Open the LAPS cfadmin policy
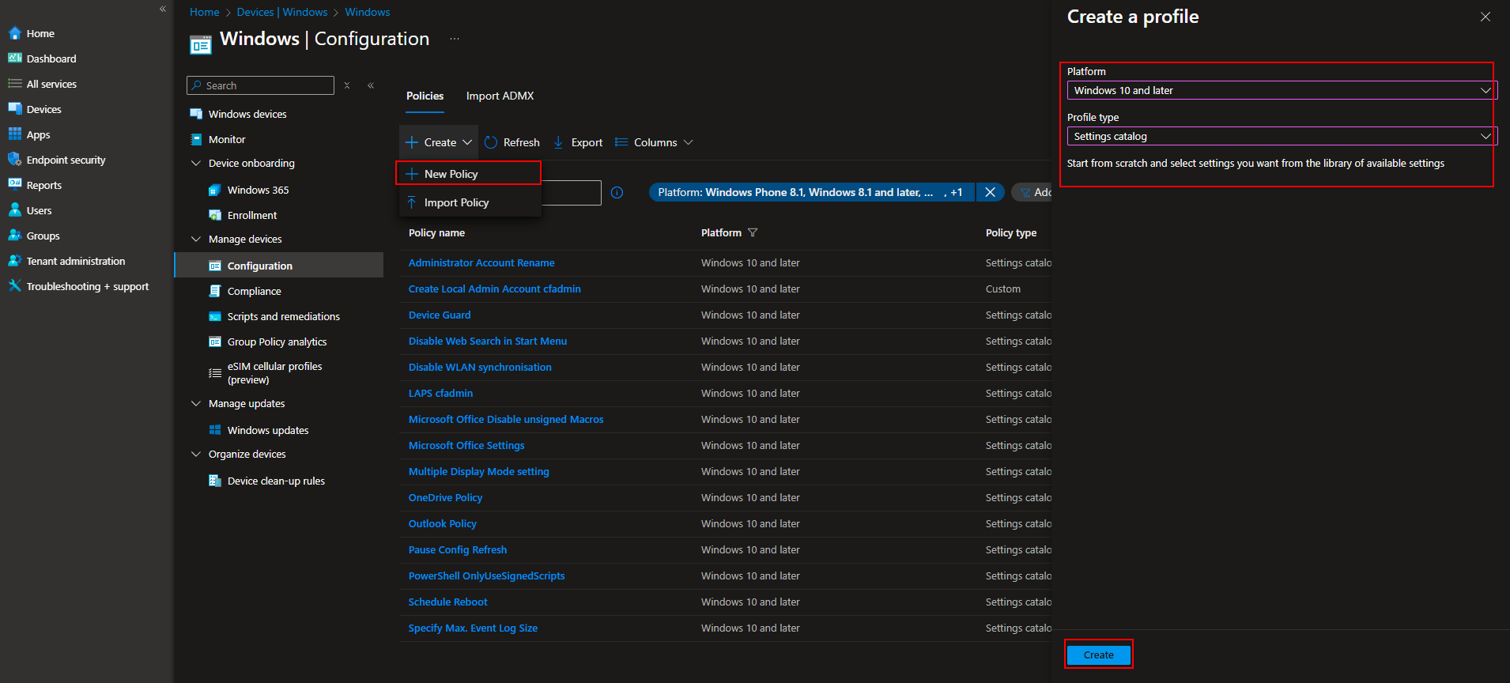The width and height of the screenshot is (1510, 683). click(440, 393)
